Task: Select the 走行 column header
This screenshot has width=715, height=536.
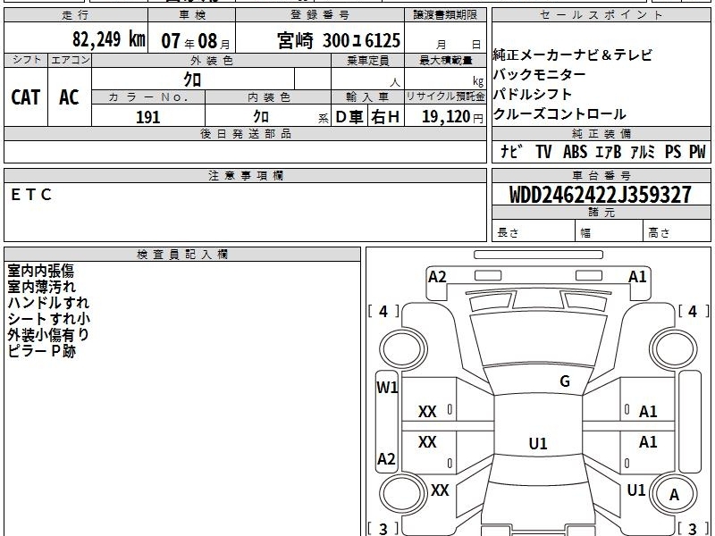Action: (76, 15)
